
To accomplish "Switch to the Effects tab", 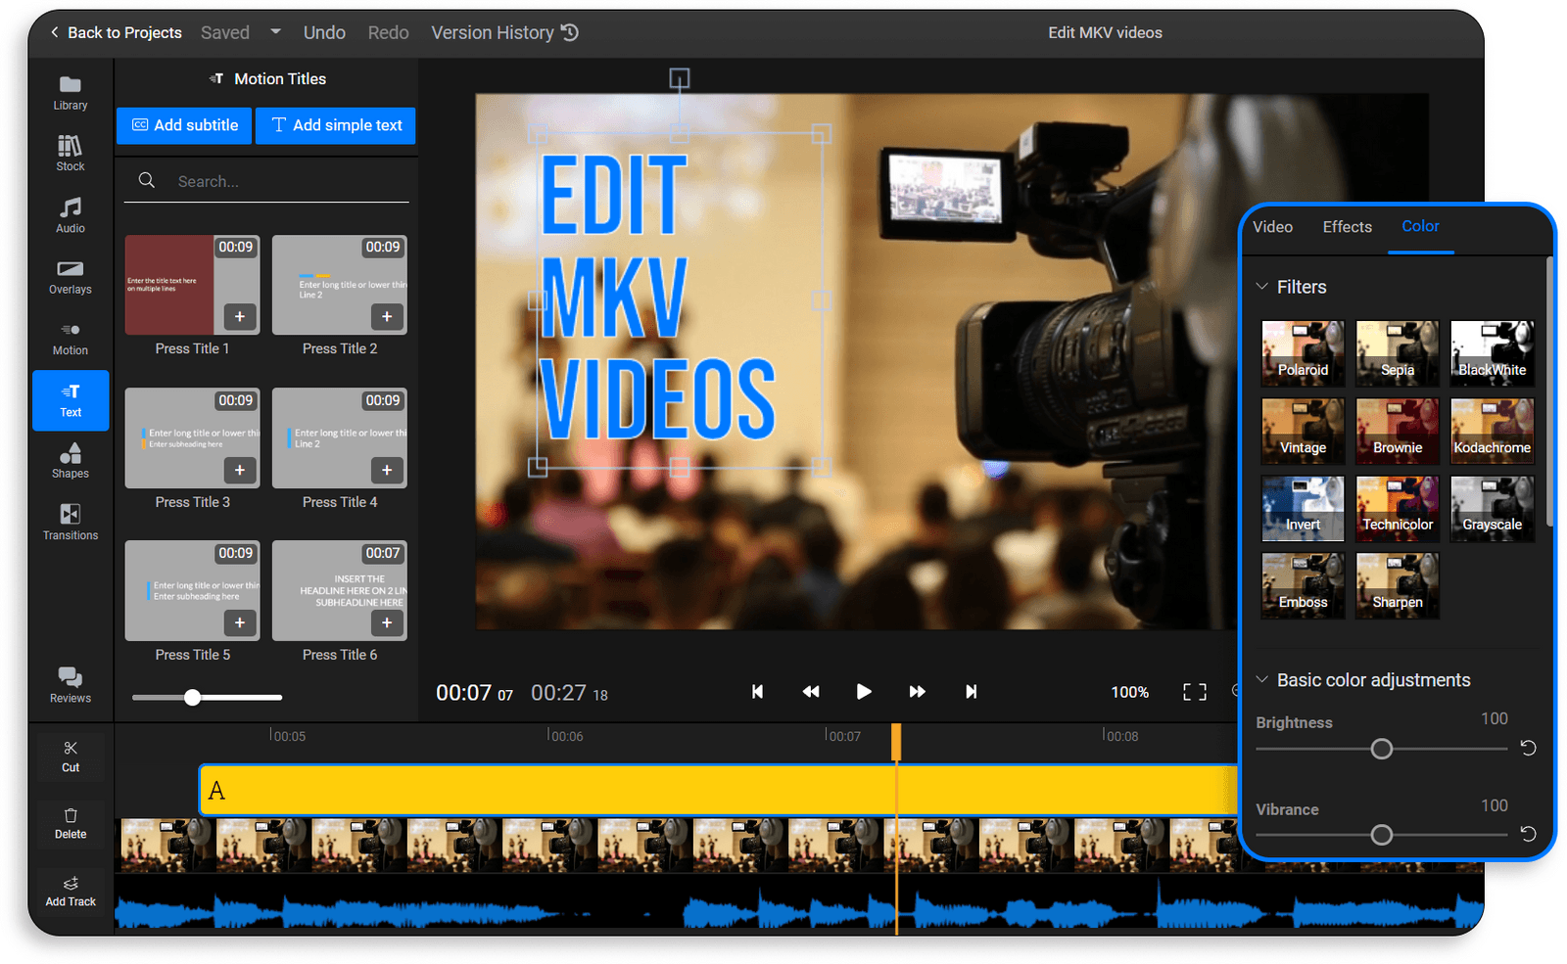I will [x=1347, y=226].
